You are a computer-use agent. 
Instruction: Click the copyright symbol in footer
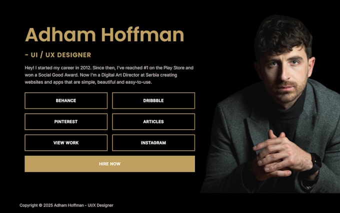tap(40, 205)
